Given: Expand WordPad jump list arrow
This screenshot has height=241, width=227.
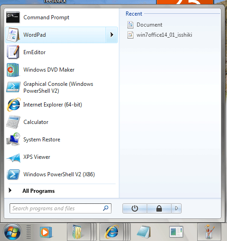Looking at the screenshot, I should pos(111,35).
